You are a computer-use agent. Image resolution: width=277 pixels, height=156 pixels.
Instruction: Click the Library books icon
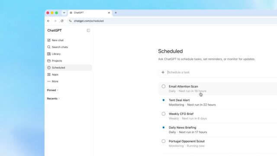[49, 54]
